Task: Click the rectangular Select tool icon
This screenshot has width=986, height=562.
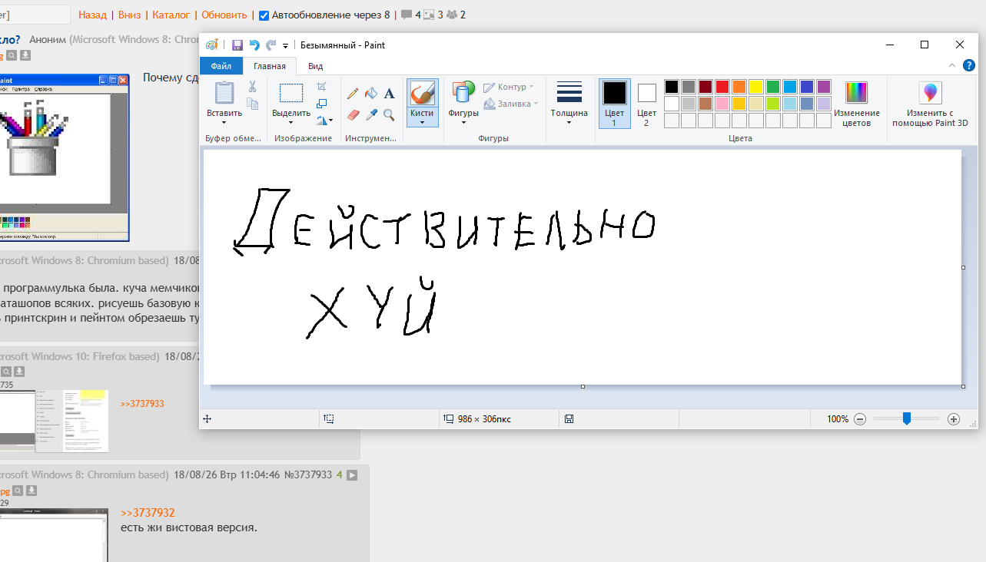Action: pos(291,93)
